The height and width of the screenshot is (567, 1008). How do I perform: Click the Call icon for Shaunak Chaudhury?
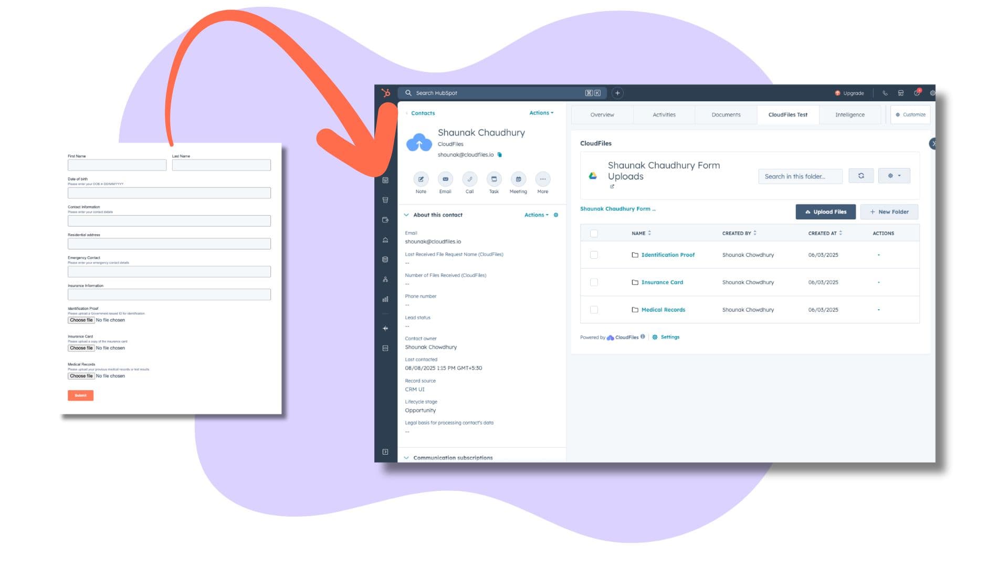tap(469, 180)
